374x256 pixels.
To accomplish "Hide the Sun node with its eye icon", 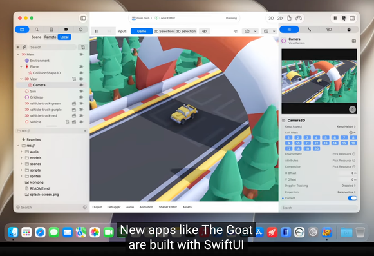I will coord(81,91).
